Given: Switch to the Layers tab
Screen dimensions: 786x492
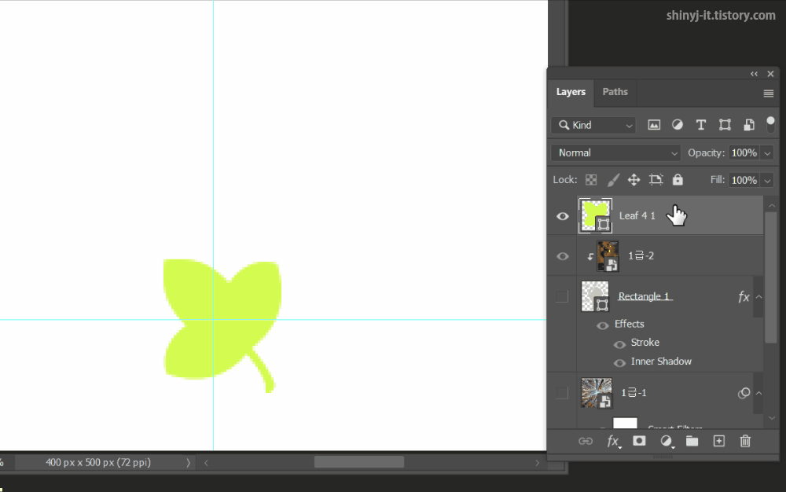Looking at the screenshot, I should [571, 92].
